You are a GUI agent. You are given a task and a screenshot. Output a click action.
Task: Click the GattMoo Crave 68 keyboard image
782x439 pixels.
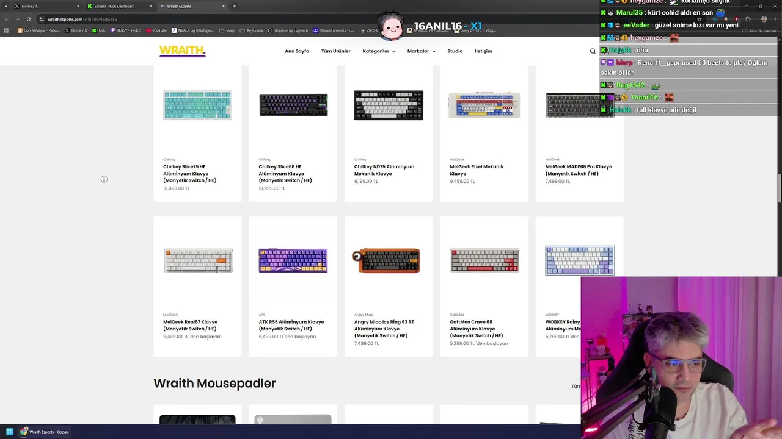pos(484,260)
